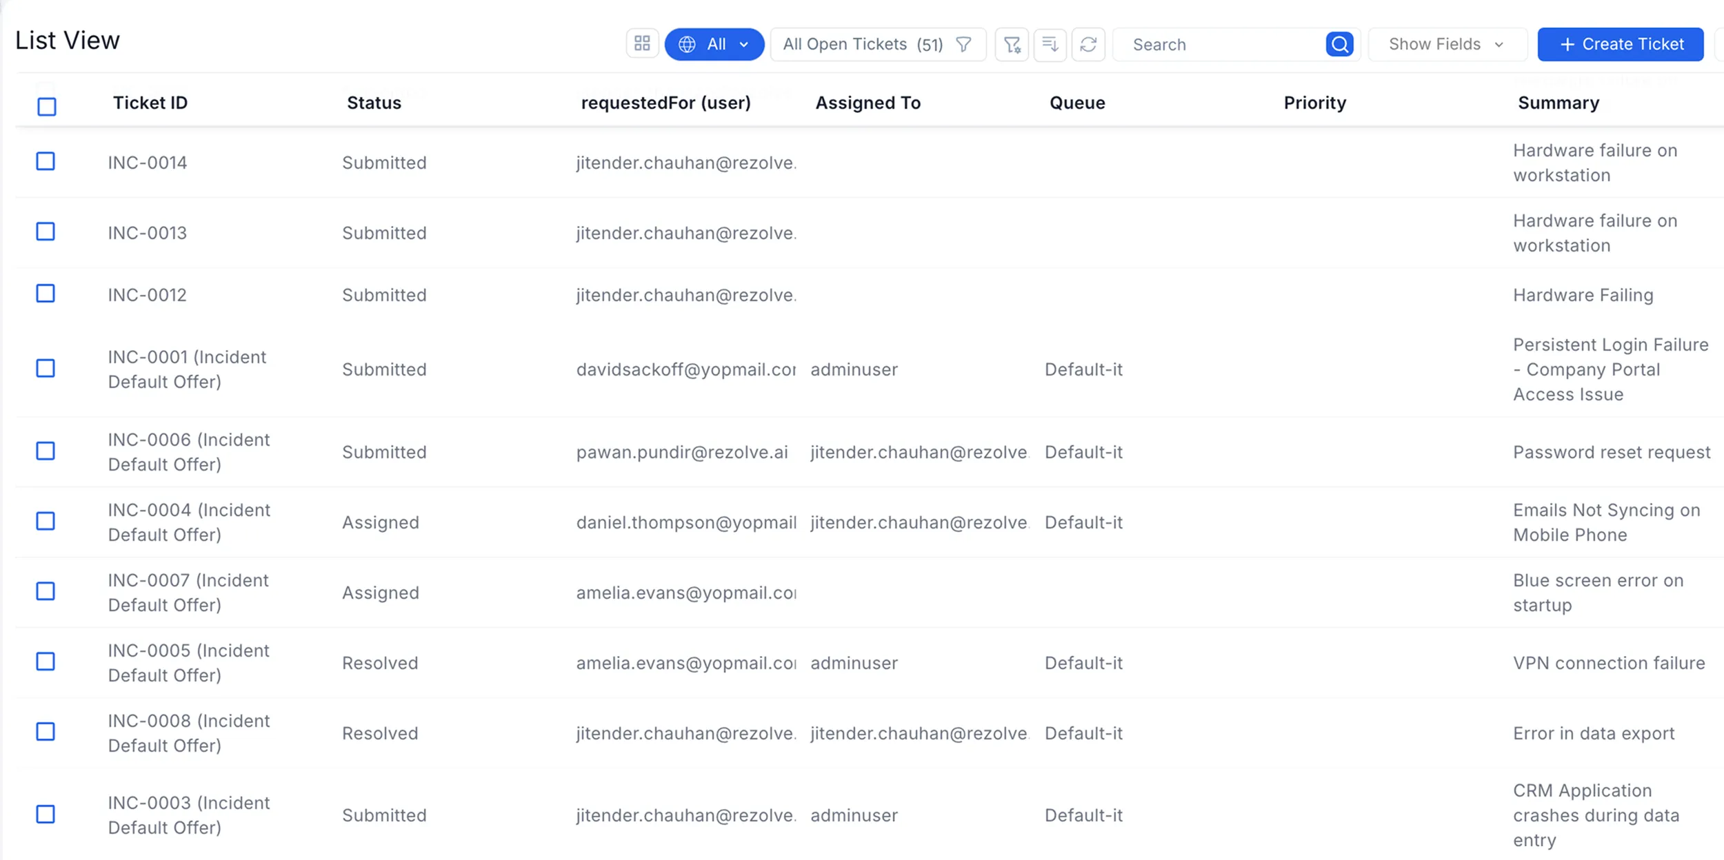Tick the checkbox for INC-0005 ticket
The width and height of the screenshot is (1724, 860).
(46, 662)
